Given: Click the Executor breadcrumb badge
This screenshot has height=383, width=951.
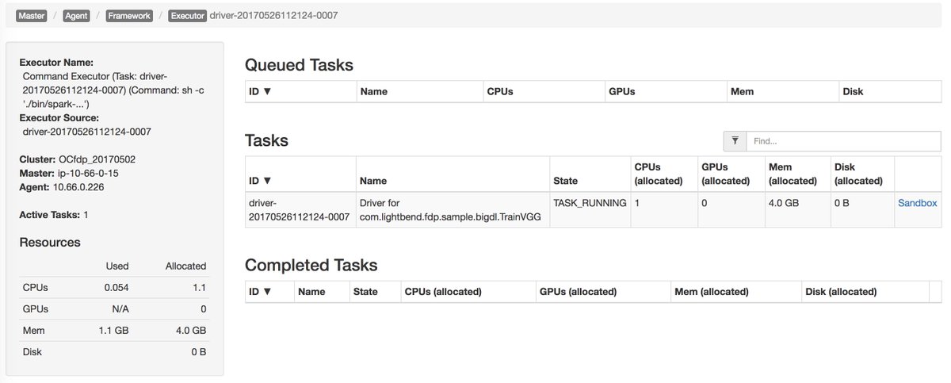Looking at the screenshot, I should [189, 15].
